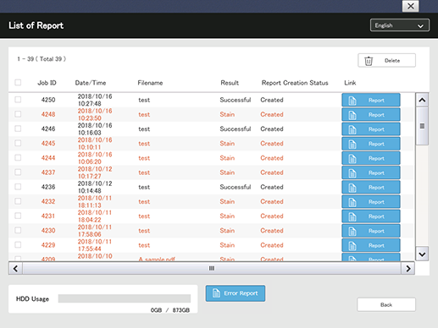The height and width of the screenshot is (328, 438).
Task: Click the scroll down arrow of the list
Action: point(422,254)
